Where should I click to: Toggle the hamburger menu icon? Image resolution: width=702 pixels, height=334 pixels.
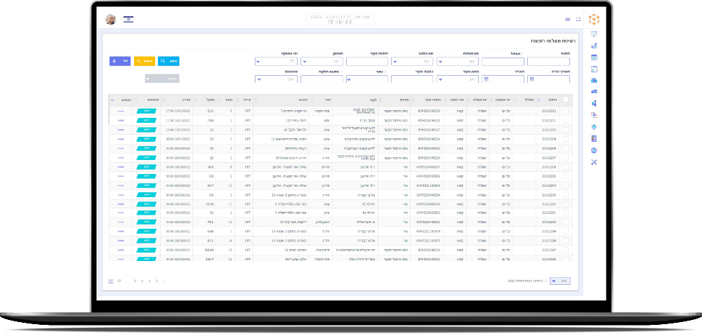[568, 19]
